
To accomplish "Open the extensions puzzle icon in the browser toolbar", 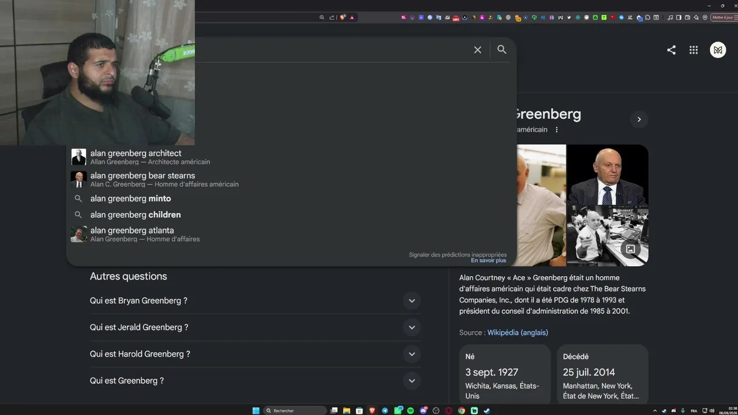I will click(x=648, y=17).
